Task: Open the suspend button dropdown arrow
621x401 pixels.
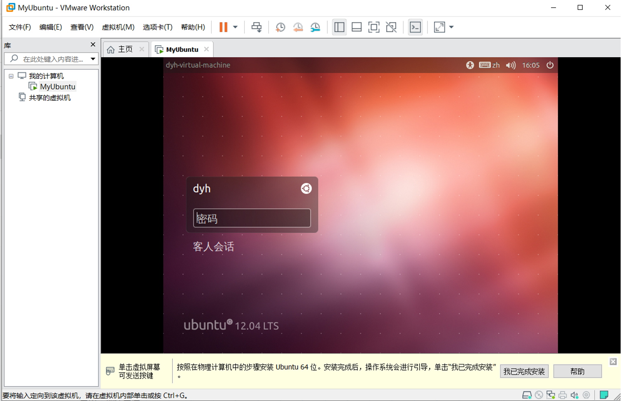Action: coord(235,27)
